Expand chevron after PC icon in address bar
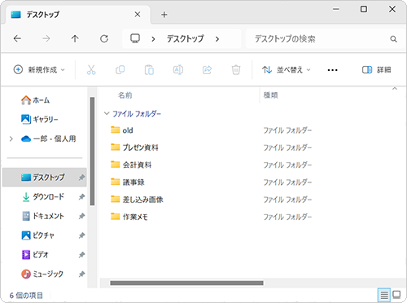This screenshot has height=303, width=407. [153, 39]
